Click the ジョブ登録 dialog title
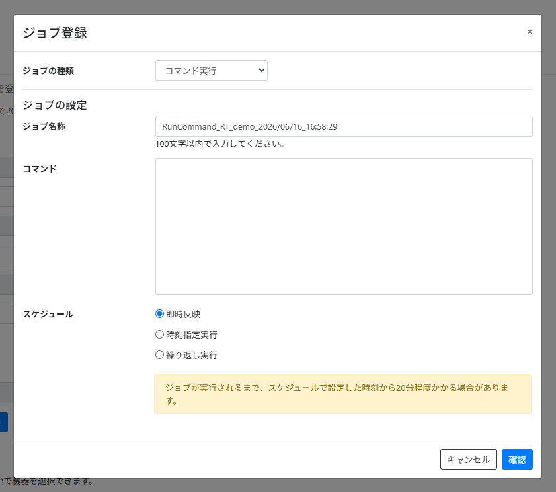Viewport: 556px width, 492px height. 55,32
